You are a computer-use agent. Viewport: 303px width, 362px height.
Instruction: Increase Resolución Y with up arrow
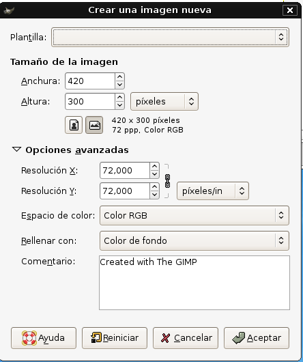tap(154, 187)
